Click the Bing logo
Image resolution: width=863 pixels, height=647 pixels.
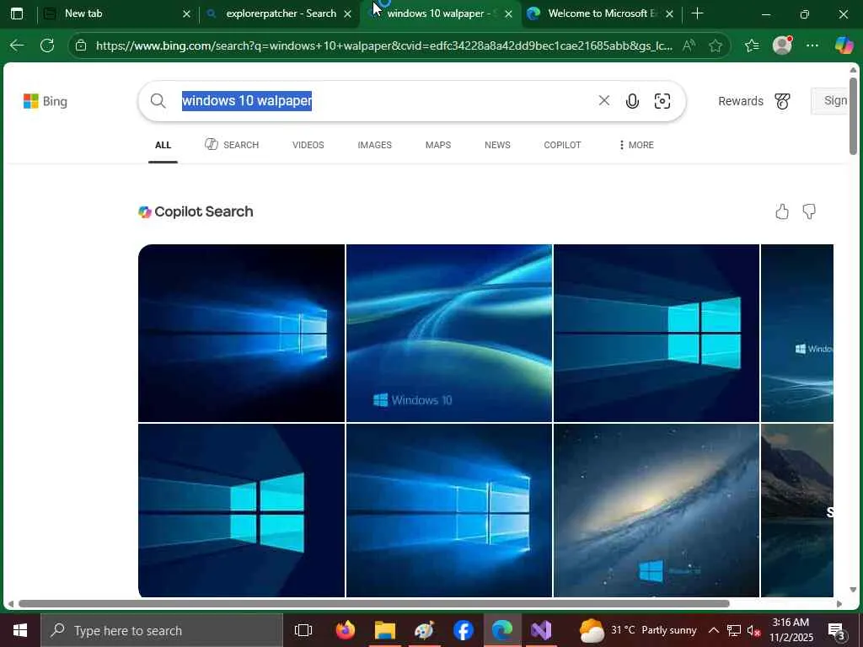pos(46,101)
